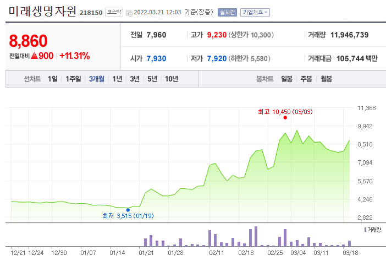Click the 01/21 date axis label
This screenshot has height=261, width=386.
pyautogui.click(x=146, y=253)
